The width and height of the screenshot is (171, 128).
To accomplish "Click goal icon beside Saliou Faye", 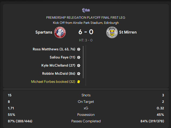I will 79,57.
